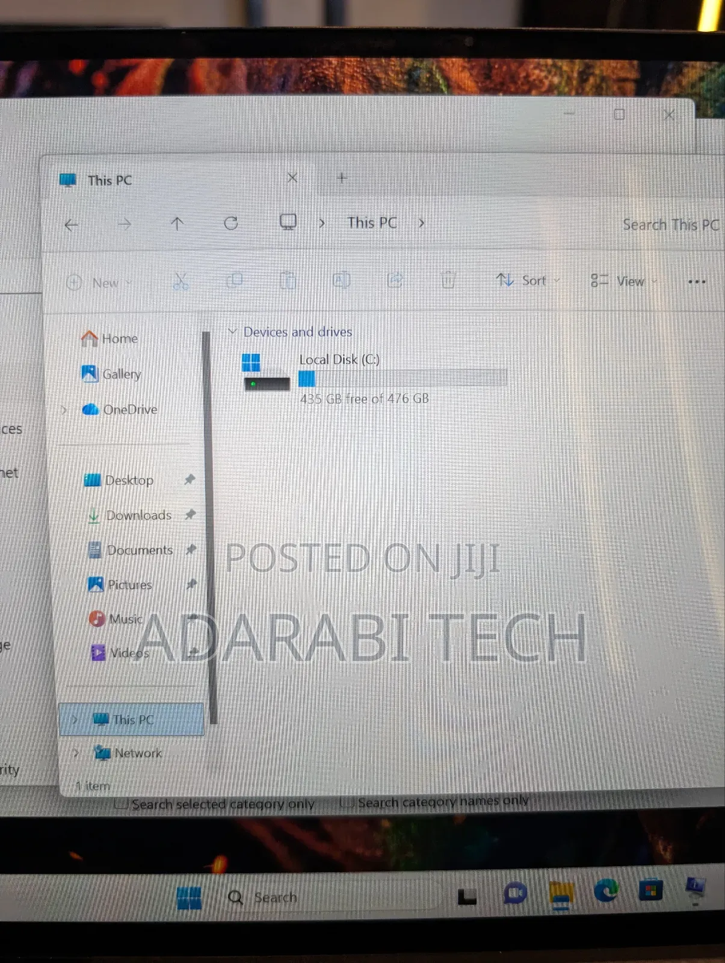Click the Local Disk (C:) label
This screenshot has width=725, height=963.
tap(339, 360)
